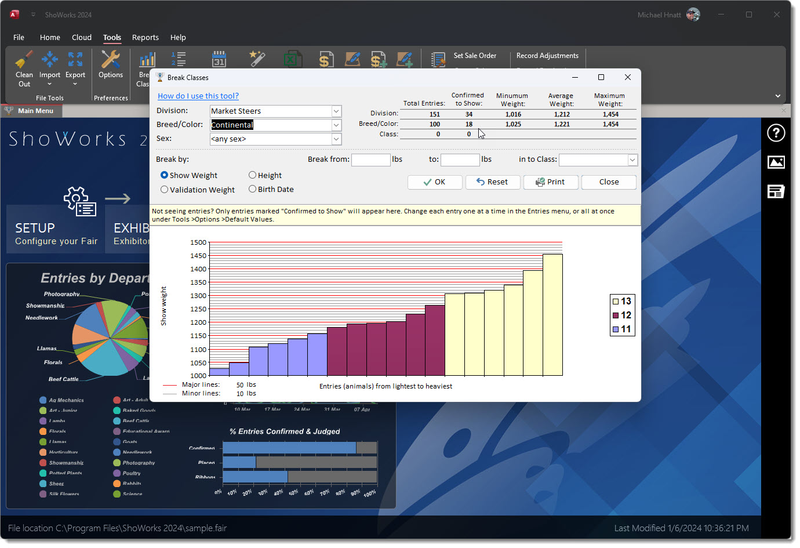Switch to the Home ribbon tab
Image resolution: width=800 pixels, height=548 pixels.
50,37
